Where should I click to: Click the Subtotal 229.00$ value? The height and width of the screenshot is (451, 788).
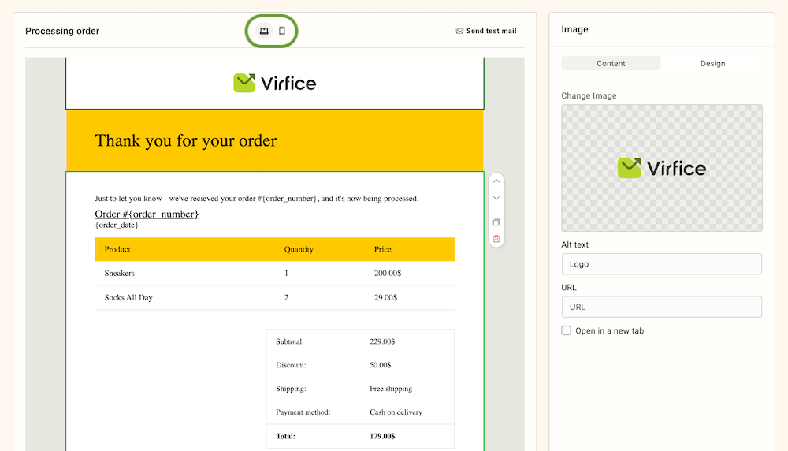(382, 341)
